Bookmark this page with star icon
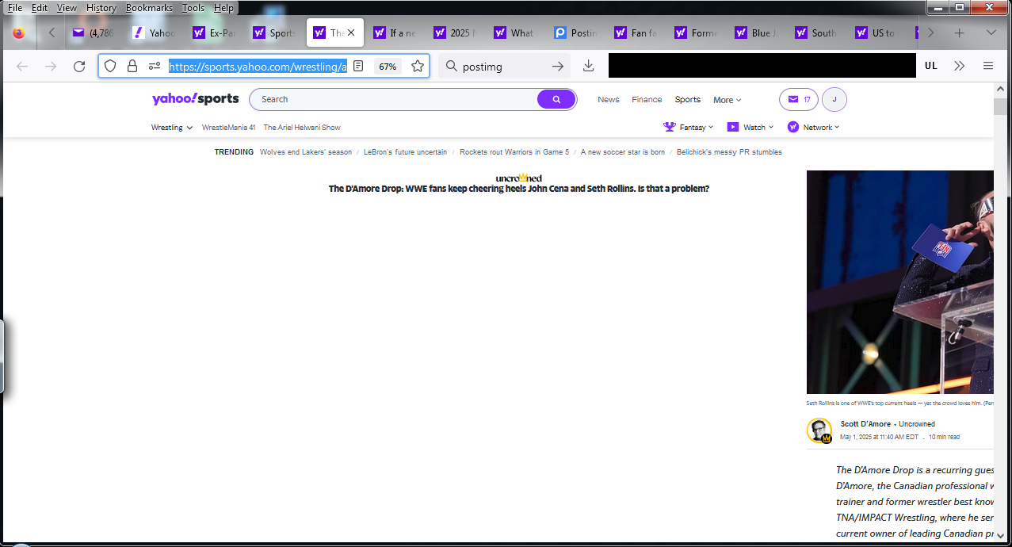Screen dimensions: 1012x547 click(x=418, y=67)
